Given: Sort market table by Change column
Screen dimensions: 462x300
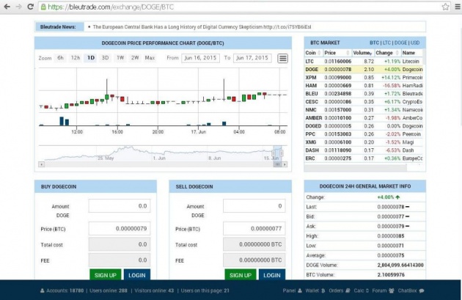Looking at the screenshot, I should [387, 53].
